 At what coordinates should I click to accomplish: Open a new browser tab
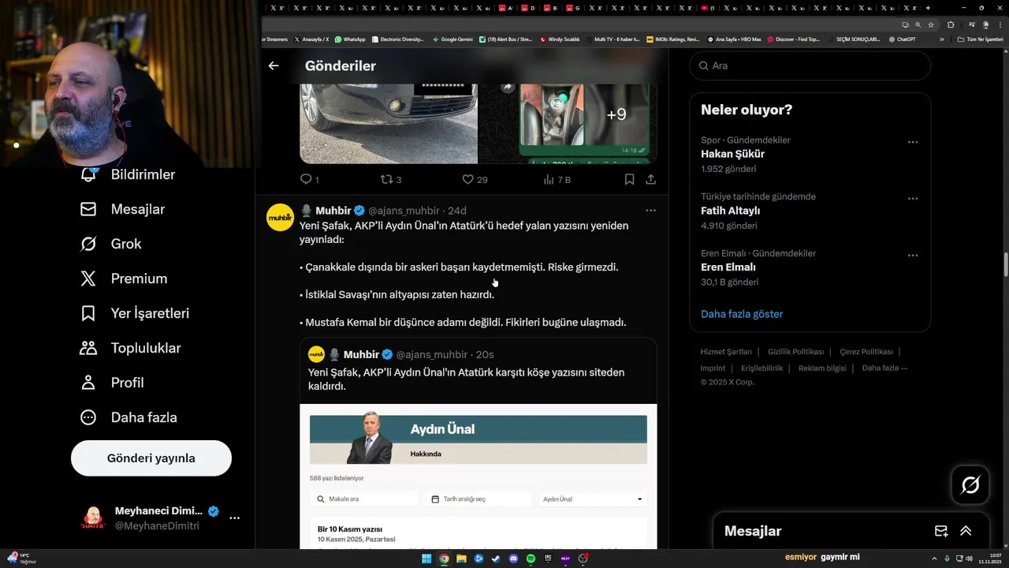point(928,8)
